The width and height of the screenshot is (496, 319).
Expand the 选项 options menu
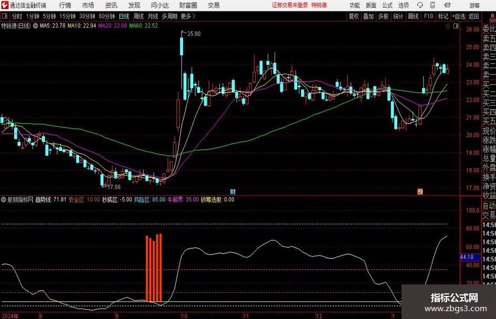pos(403,5)
